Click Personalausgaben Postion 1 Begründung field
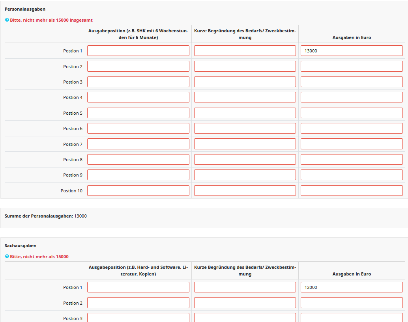Image resolution: width=408 pixels, height=322 pixels. coord(245,51)
